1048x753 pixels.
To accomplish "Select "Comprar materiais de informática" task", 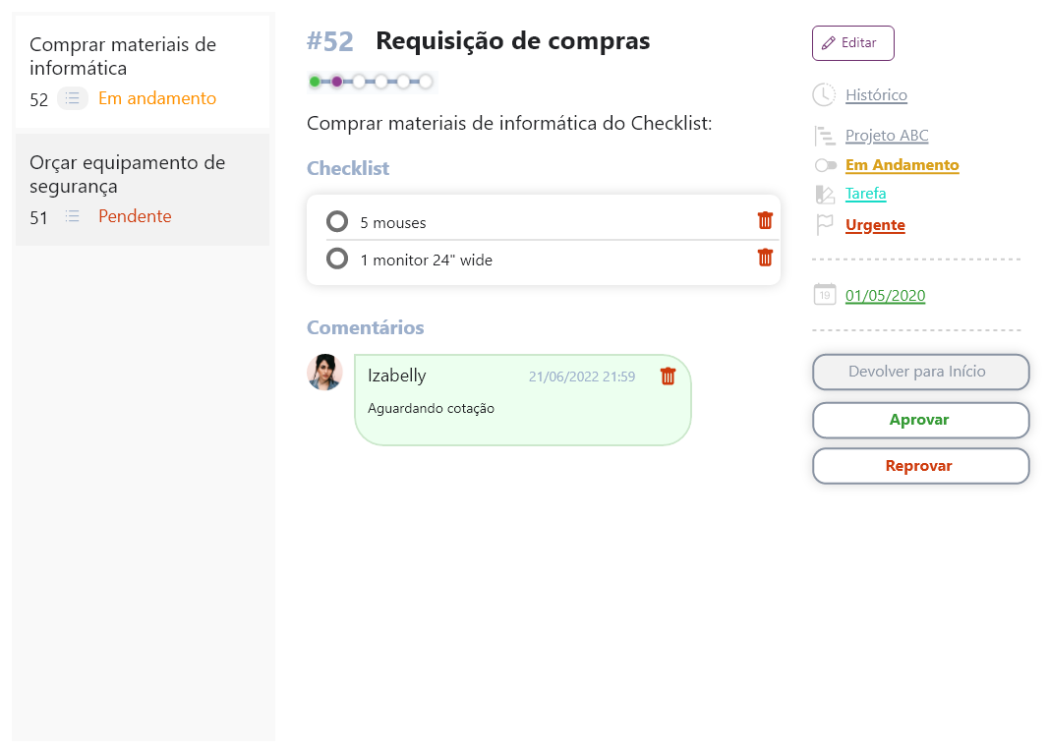I will click(123, 56).
